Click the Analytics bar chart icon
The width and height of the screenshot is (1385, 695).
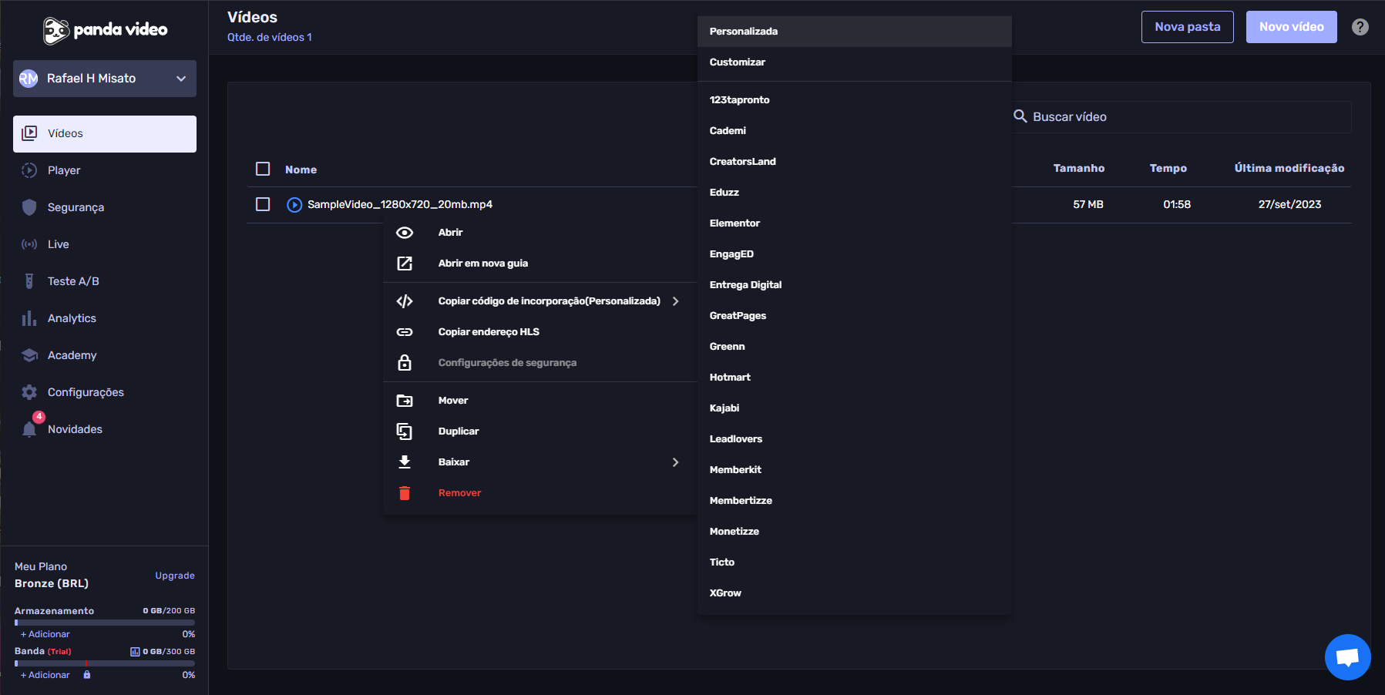[x=29, y=318]
